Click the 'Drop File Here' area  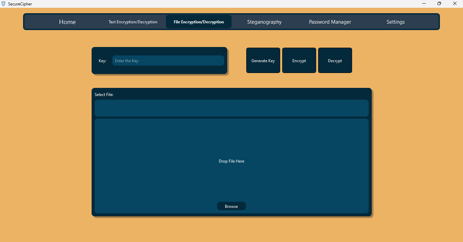(231, 161)
